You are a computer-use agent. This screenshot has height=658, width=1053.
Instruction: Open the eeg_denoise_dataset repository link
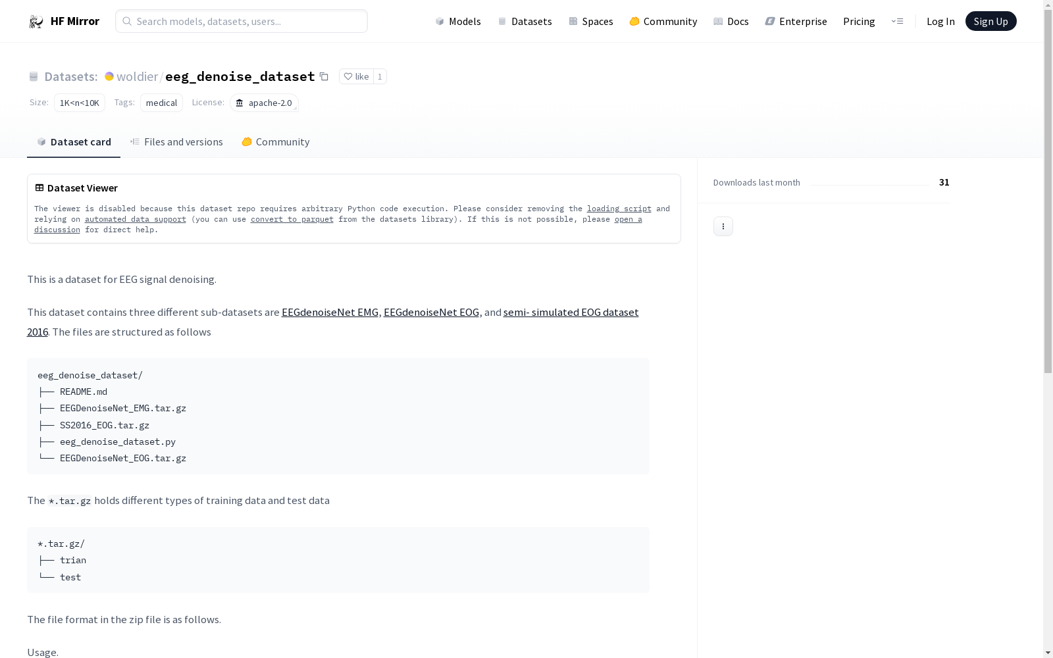click(240, 76)
